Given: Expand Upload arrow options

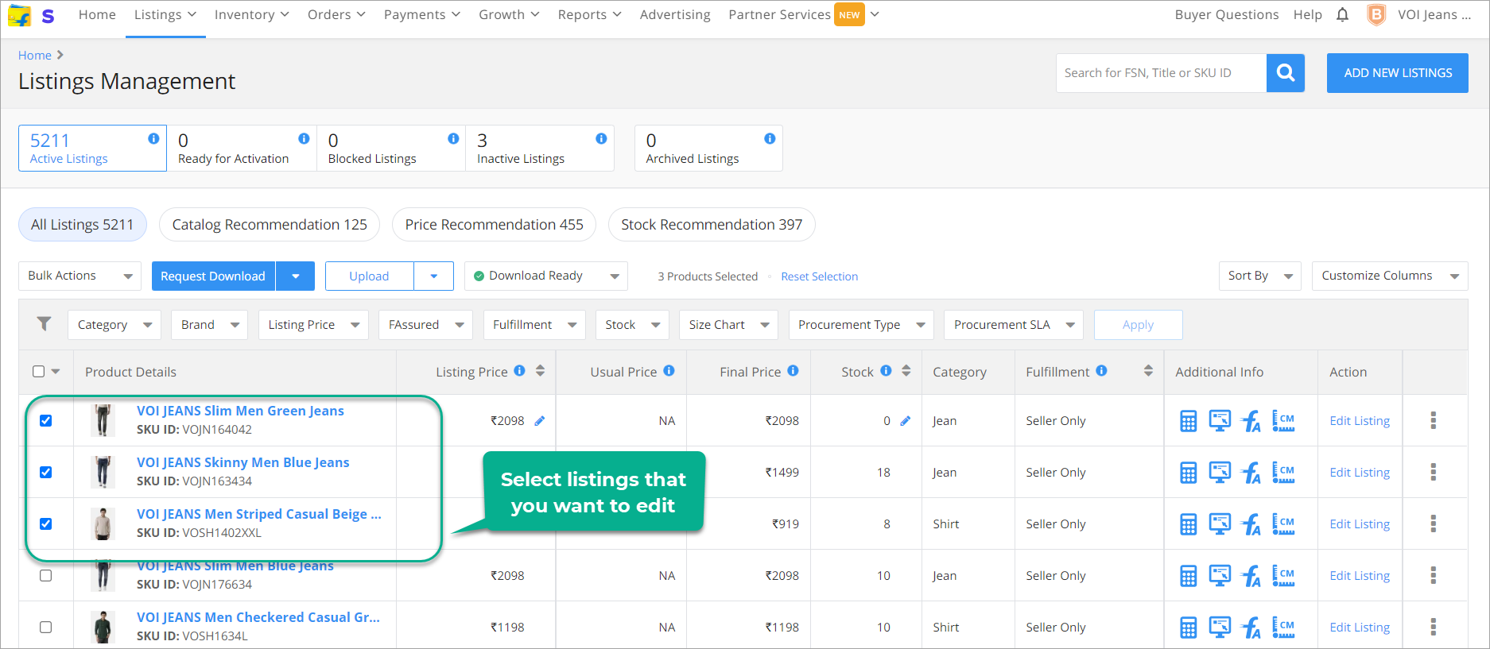Looking at the screenshot, I should pos(434,276).
